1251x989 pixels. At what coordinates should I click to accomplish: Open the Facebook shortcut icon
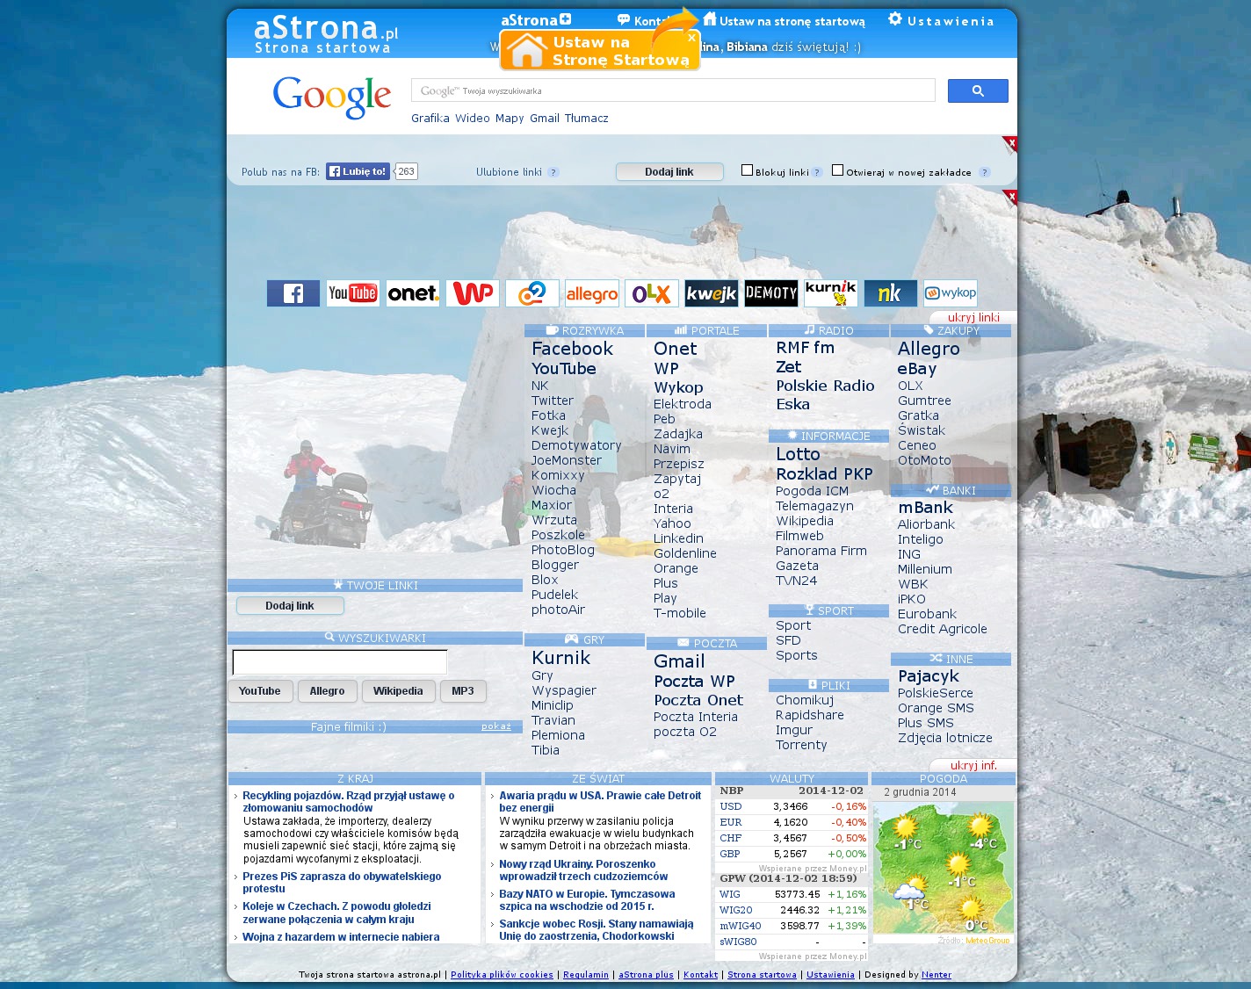[293, 293]
